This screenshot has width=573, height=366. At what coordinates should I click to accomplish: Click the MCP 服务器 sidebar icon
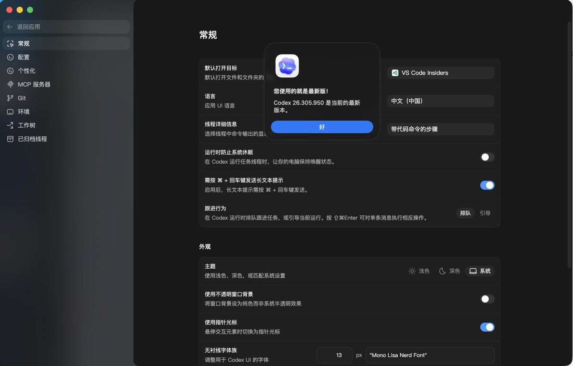pyautogui.click(x=10, y=84)
